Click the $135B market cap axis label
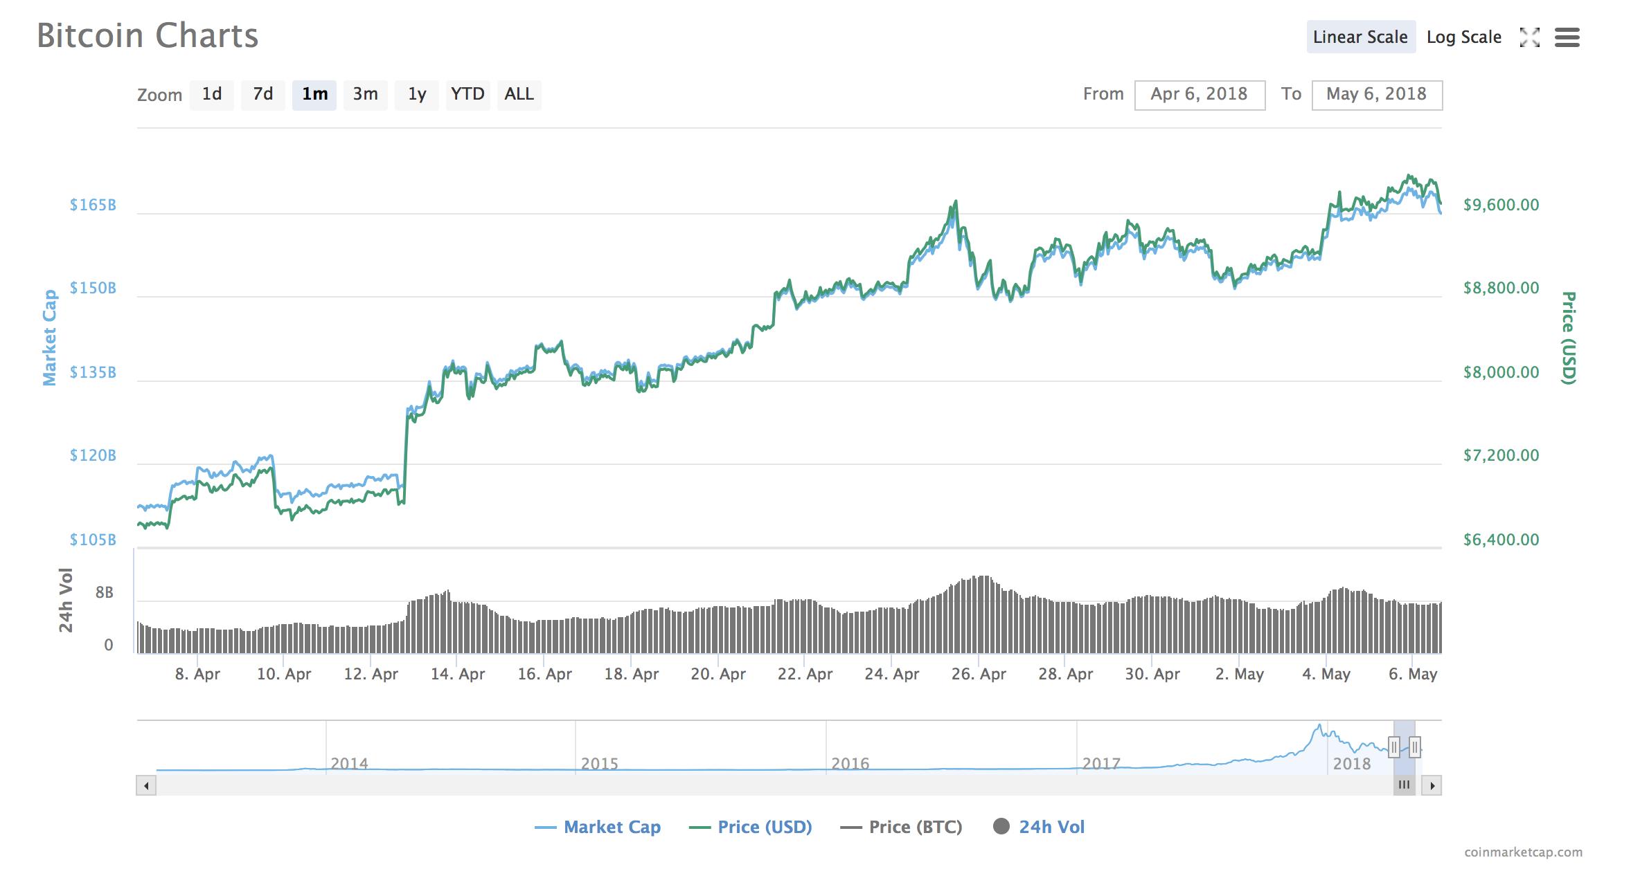The height and width of the screenshot is (887, 1640). click(x=93, y=372)
